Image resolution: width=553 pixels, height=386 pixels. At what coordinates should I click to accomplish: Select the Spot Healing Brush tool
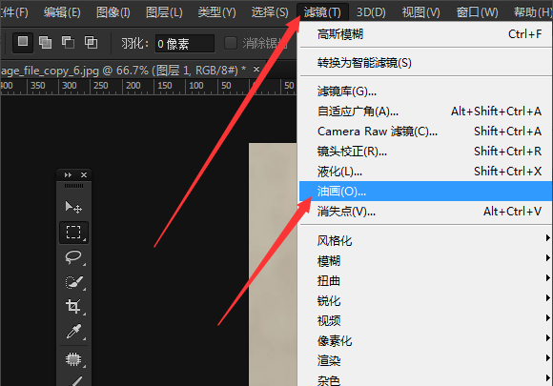click(73, 359)
